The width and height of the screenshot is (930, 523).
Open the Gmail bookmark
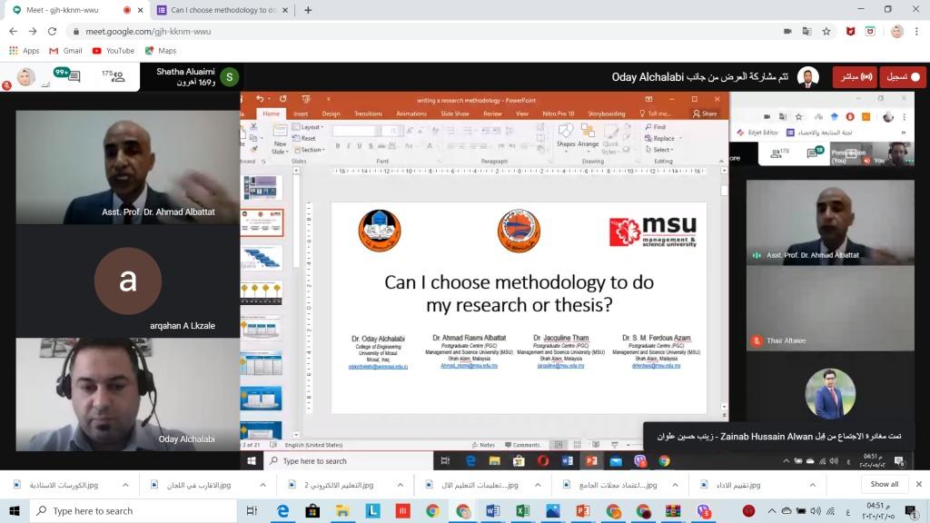65,51
